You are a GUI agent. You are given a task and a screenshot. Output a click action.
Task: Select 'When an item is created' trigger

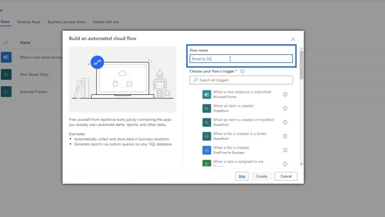[233, 108]
